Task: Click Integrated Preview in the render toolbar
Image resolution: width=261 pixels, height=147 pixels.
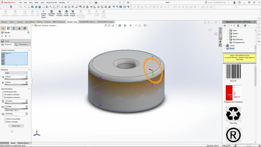Action: (51, 13)
